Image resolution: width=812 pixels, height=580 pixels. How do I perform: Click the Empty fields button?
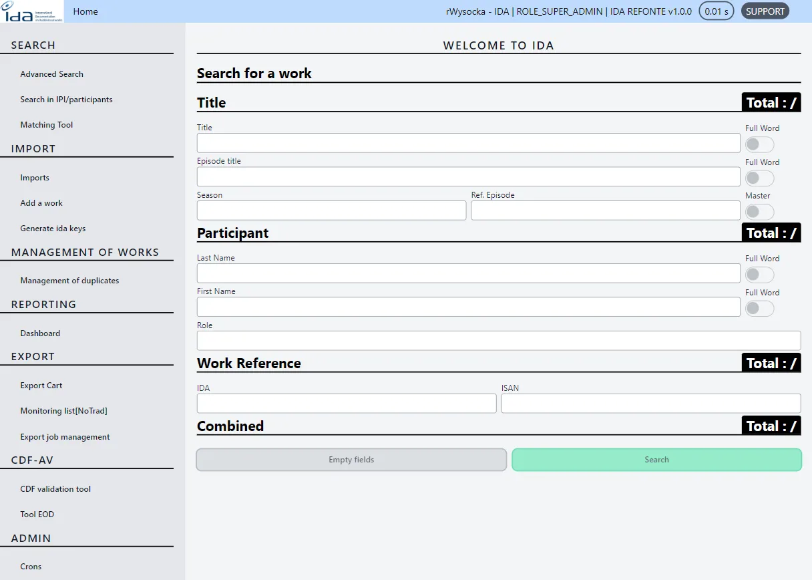coord(351,460)
